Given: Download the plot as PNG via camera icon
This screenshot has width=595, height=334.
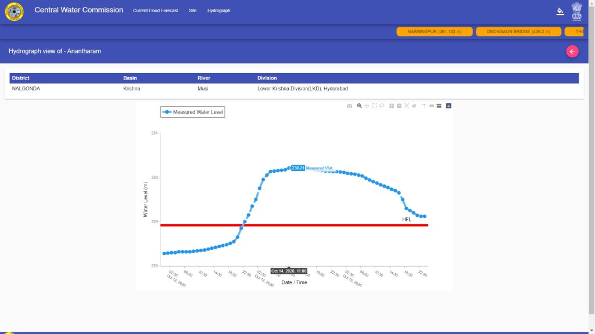Looking at the screenshot, I should click(x=349, y=106).
